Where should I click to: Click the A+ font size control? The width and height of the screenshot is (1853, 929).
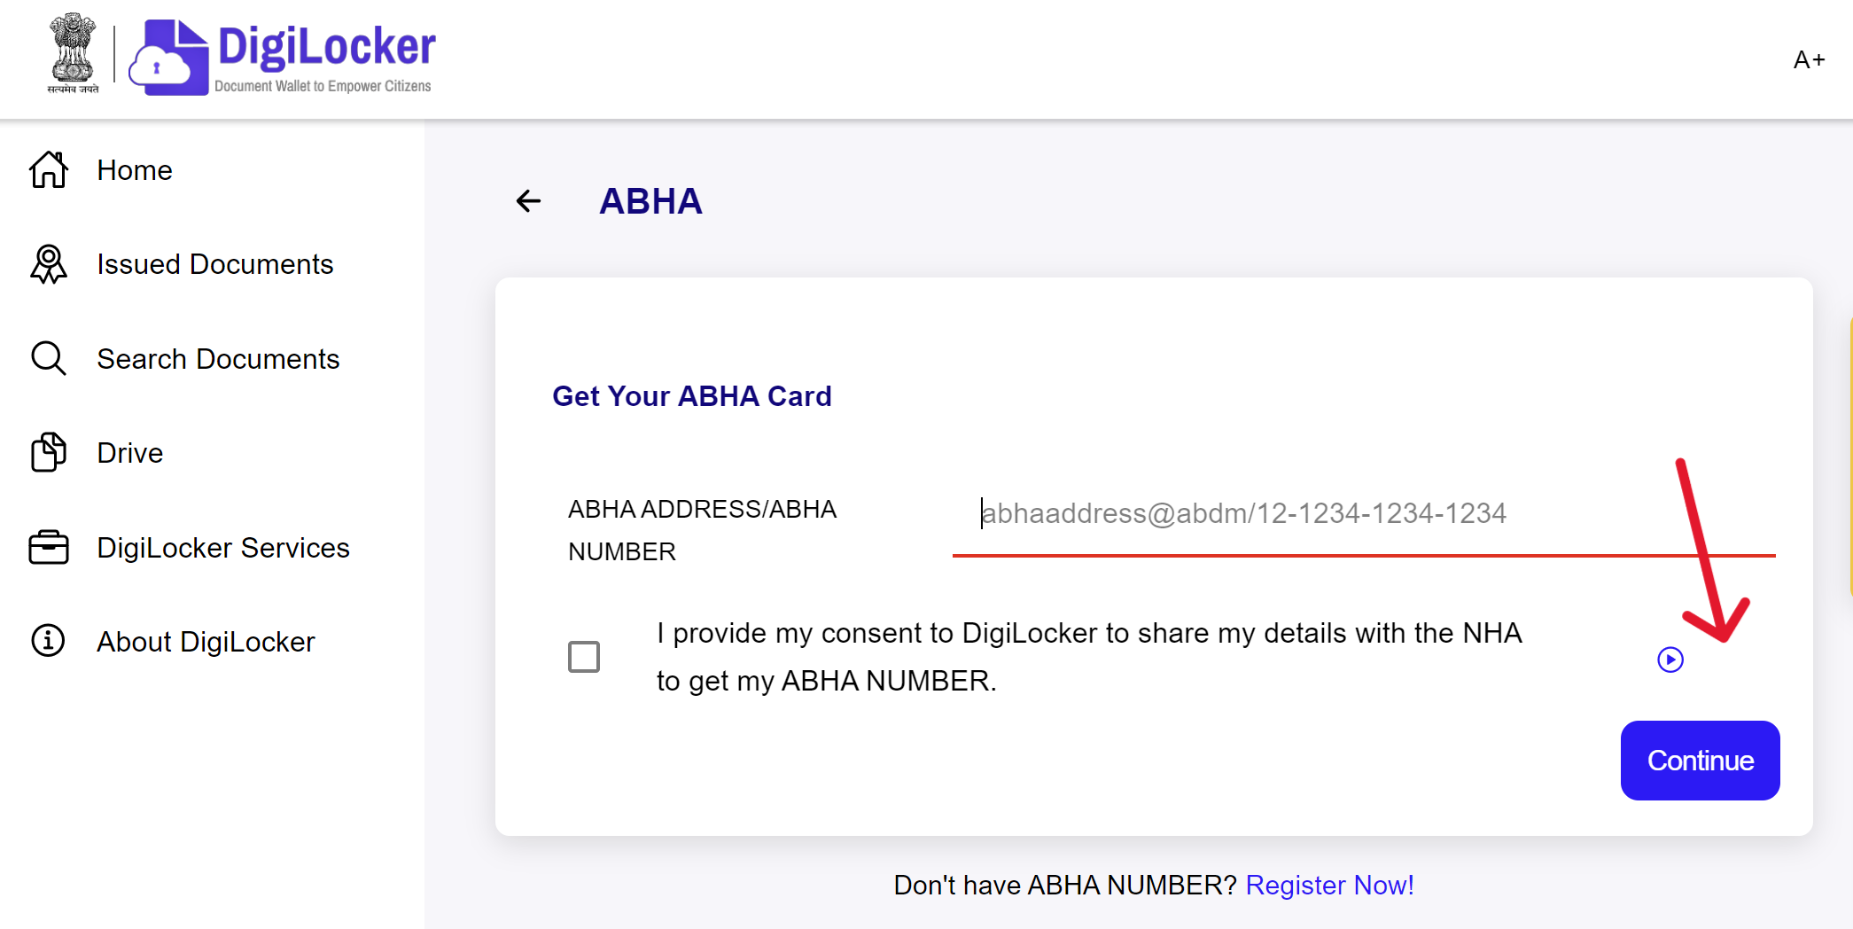point(1809,59)
